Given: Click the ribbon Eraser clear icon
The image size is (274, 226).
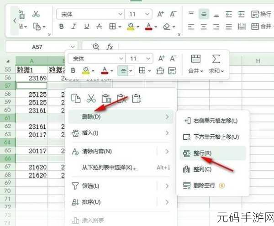Looking at the screenshot, I should pyautogui.click(x=166, y=26).
